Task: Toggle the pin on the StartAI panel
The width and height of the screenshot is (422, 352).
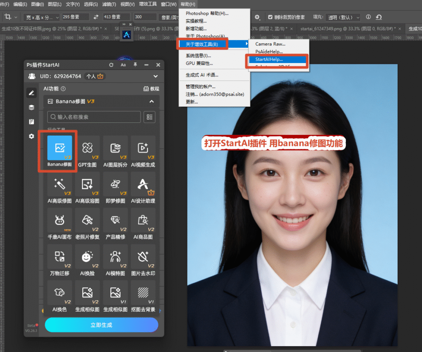Action: [x=135, y=65]
